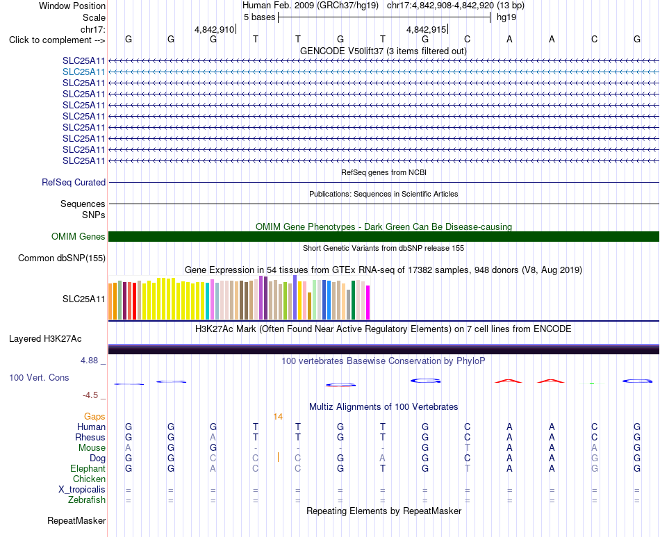Image resolution: width=660 pixels, height=537 pixels.
Task: Click the Common dbSNP(155) track label
Action: (x=62, y=258)
